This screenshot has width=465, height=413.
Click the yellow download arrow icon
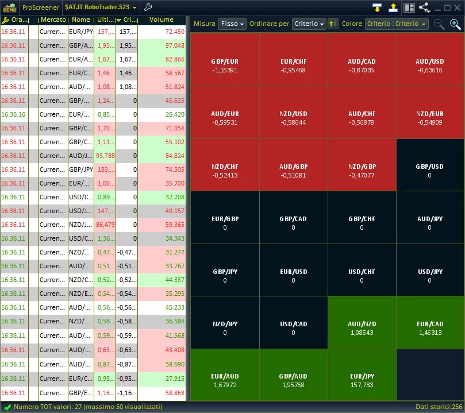click(x=377, y=7)
